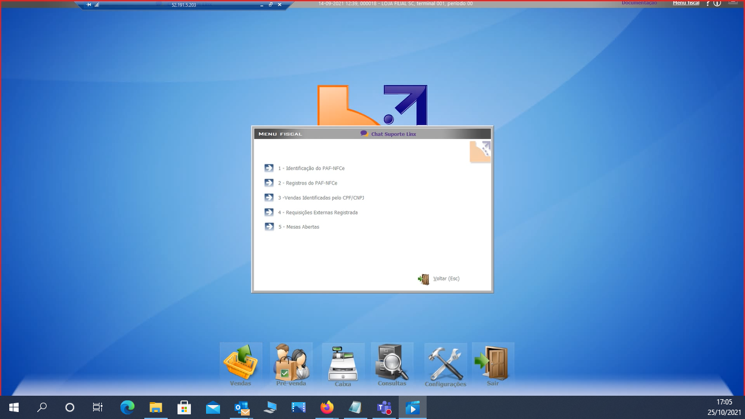Click the arrow icon beside Identificação do PAF-NFCe
This screenshot has width=745, height=419.
point(269,168)
